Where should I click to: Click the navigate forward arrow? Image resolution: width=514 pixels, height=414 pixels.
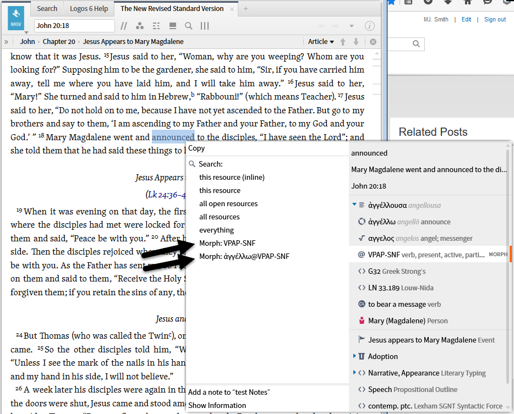click(x=335, y=26)
